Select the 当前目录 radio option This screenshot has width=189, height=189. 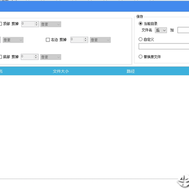[140, 24]
